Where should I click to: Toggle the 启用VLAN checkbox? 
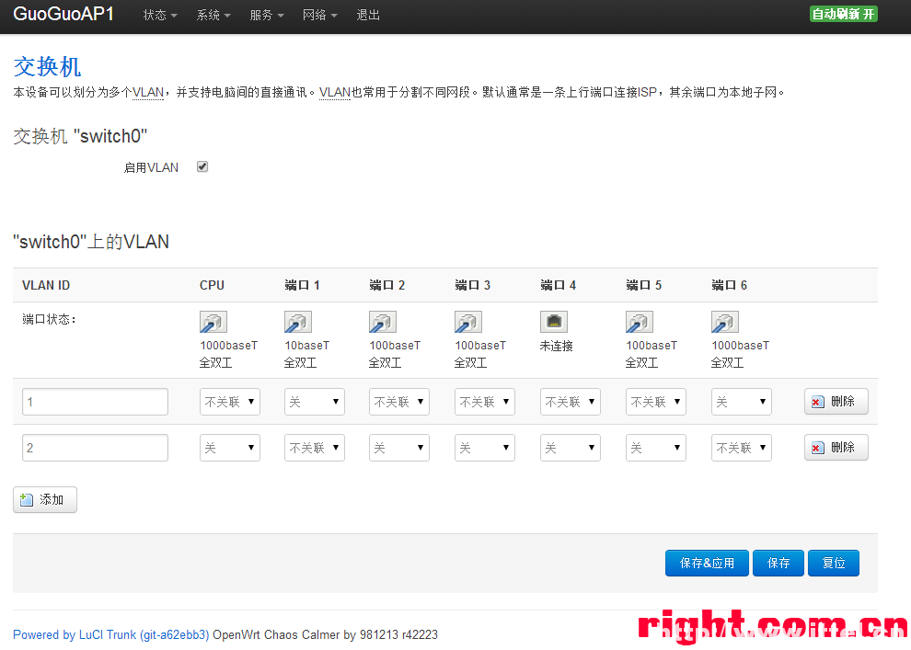(x=202, y=166)
